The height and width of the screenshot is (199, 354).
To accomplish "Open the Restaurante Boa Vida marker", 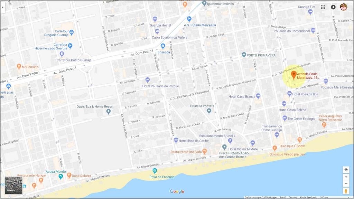I will coord(205,151).
